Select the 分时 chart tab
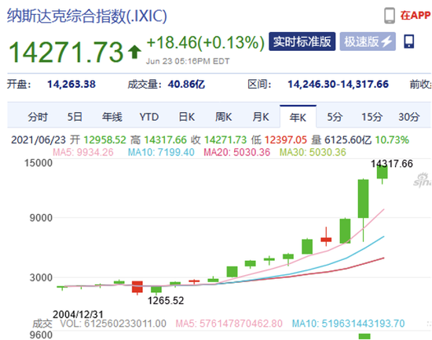Screen dimensions: 432x340 38,117
